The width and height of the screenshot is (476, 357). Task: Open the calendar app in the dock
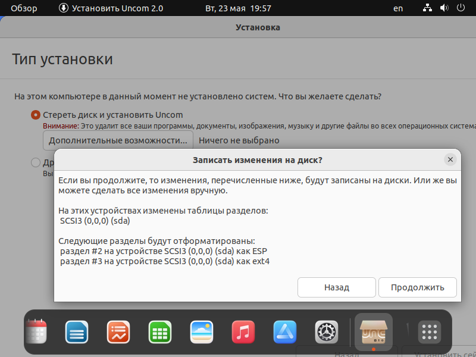tap(36, 332)
